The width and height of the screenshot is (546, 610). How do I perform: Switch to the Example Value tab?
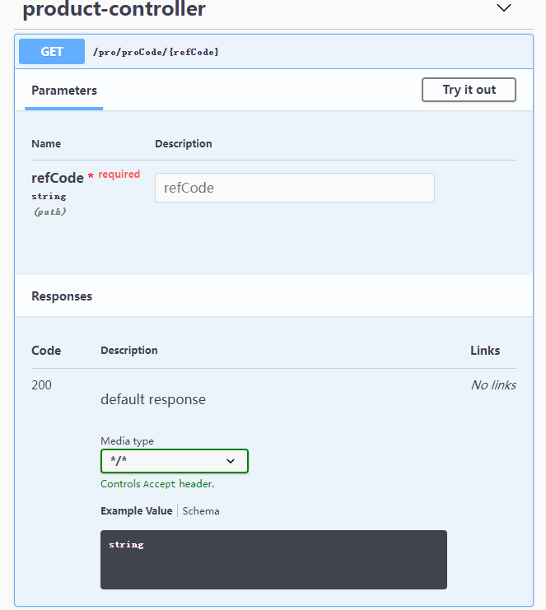tap(136, 510)
